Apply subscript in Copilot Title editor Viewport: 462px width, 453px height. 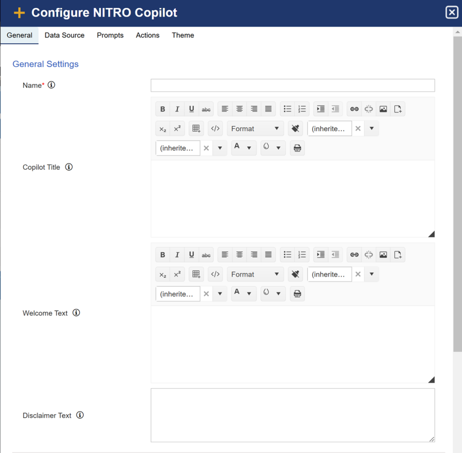point(162,129)
